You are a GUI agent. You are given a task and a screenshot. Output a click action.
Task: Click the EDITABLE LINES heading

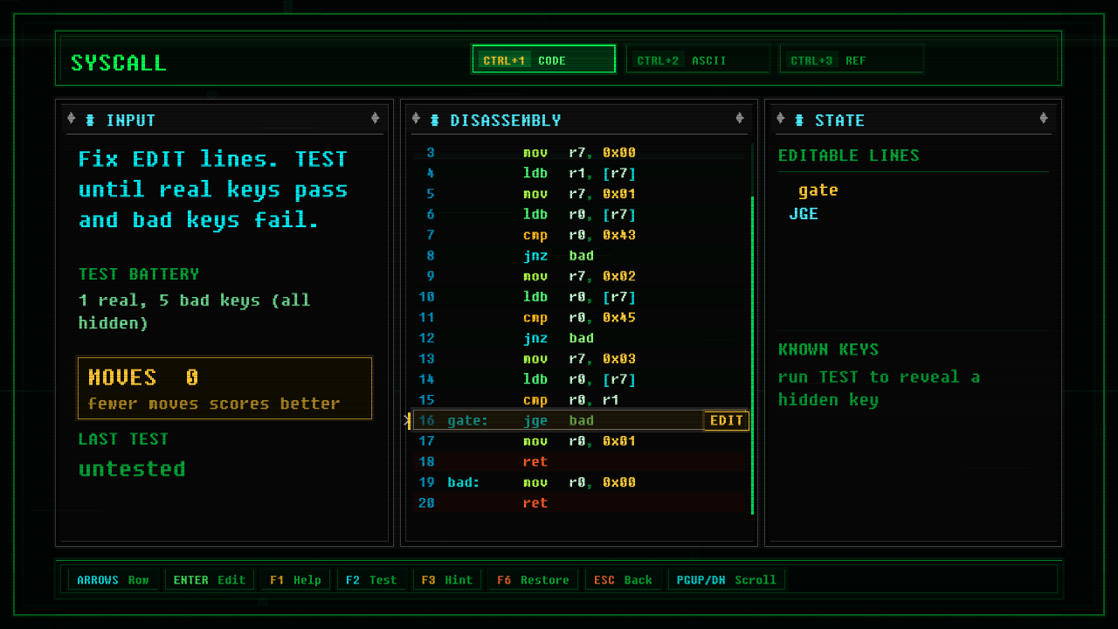pyautogui.click(x=849, y=156)
